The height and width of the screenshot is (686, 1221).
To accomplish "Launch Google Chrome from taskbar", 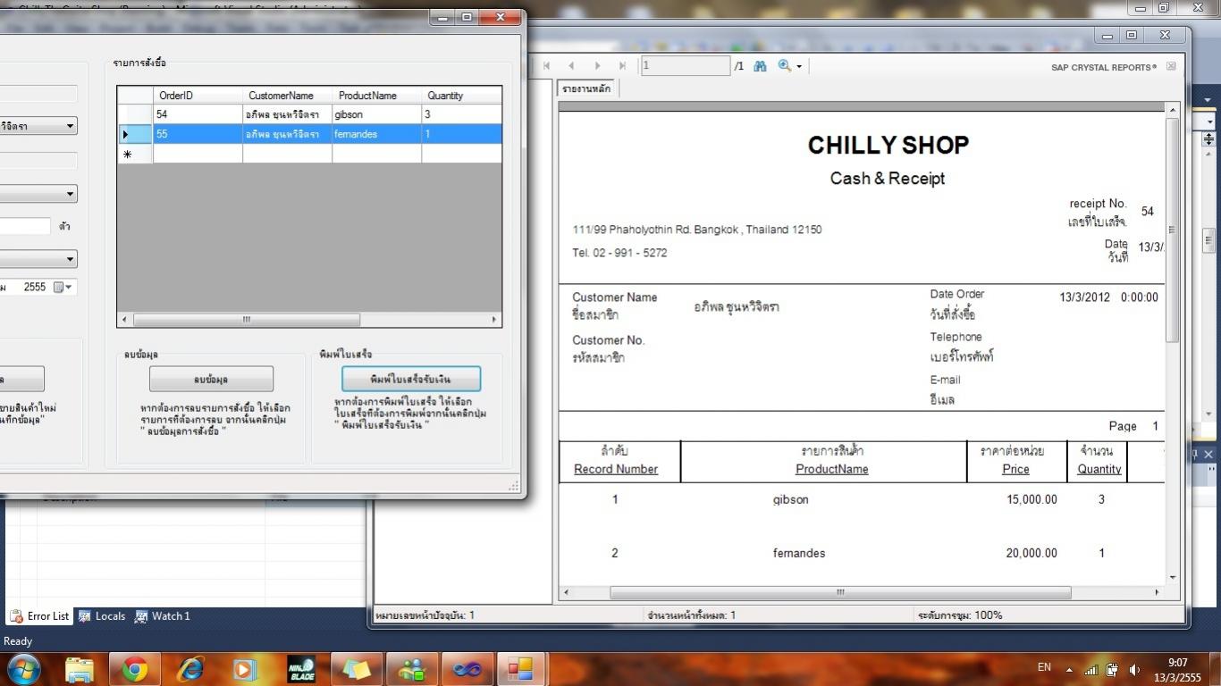I will (x=135, y=669).
